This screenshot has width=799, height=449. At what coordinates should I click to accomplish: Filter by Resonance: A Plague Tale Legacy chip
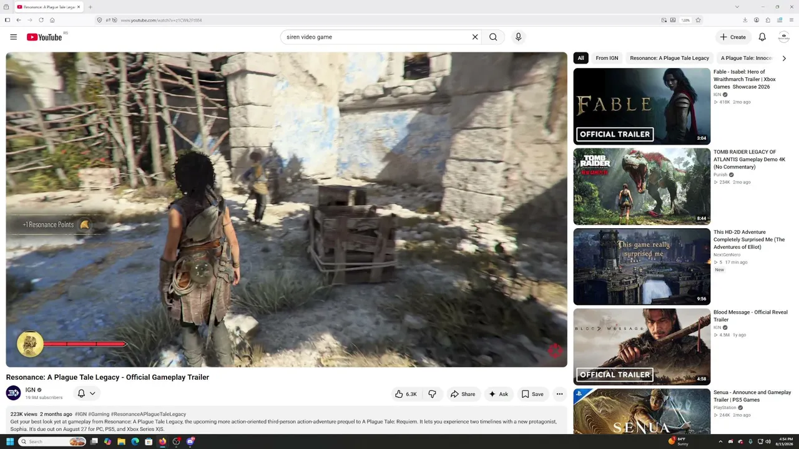pyautogui.click(x=669, y=58)
